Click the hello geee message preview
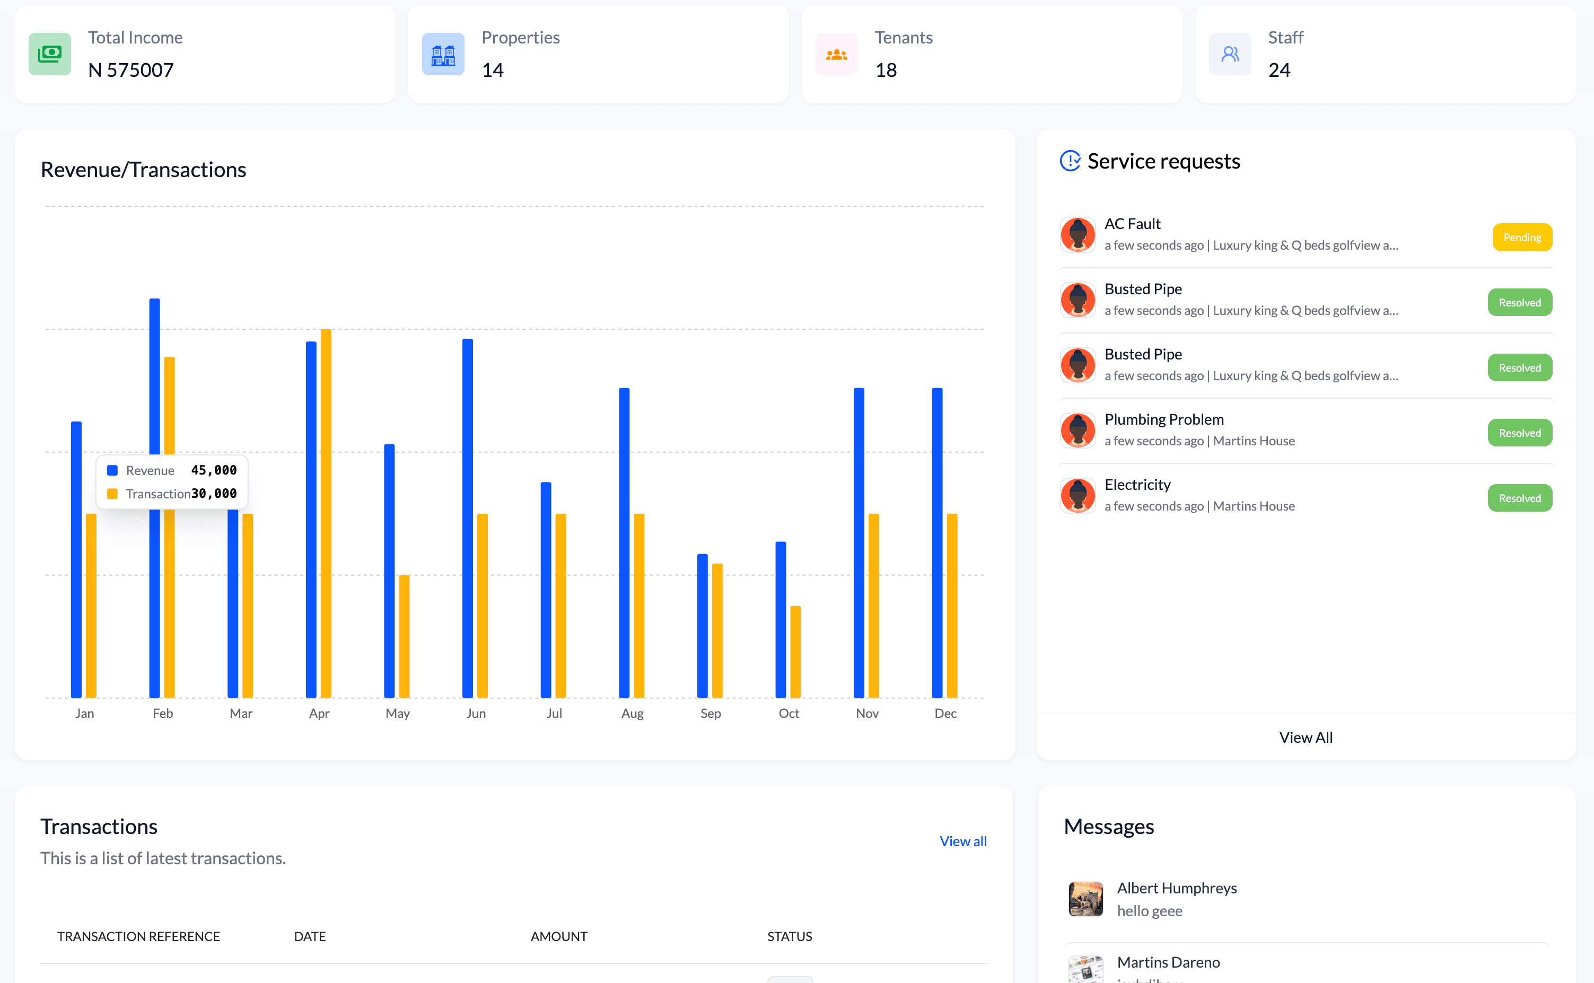Image resolution: width=1594 pixels, height=983 pixels. (x=1149, y=911)
